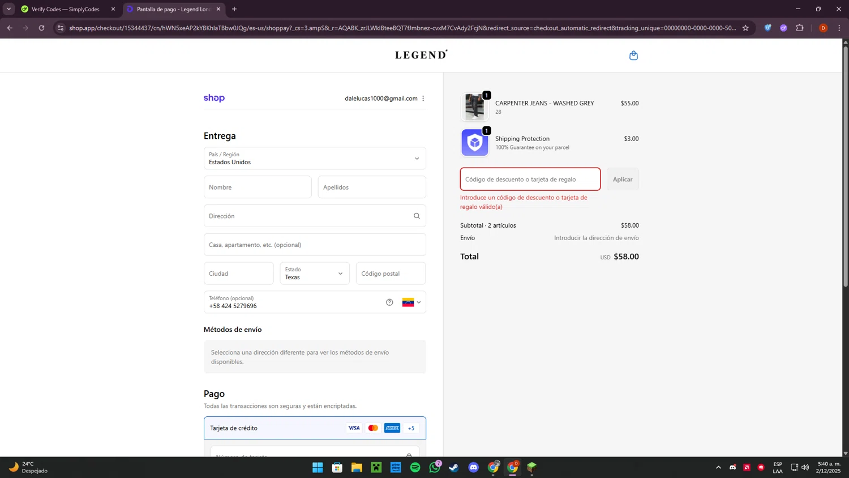Open the shopping bag cart icon
Viewport: 849px width, 478px height.
click(x=633, y=55)
